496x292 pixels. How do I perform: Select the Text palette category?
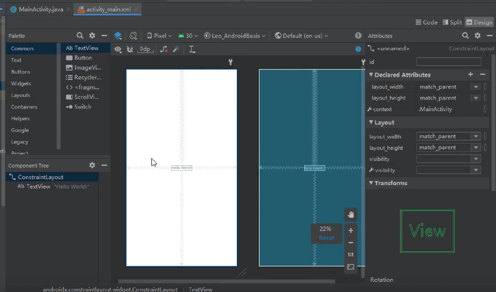(31, 60)
